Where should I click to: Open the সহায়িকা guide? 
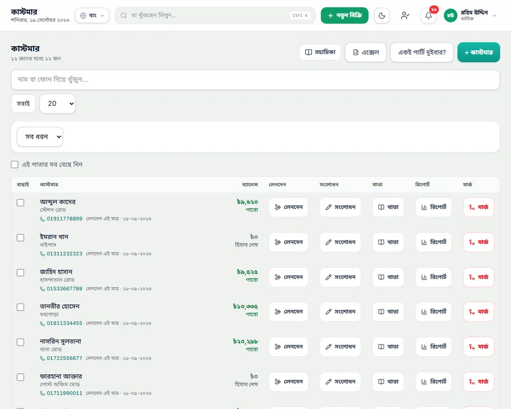[x=320, y=52]
